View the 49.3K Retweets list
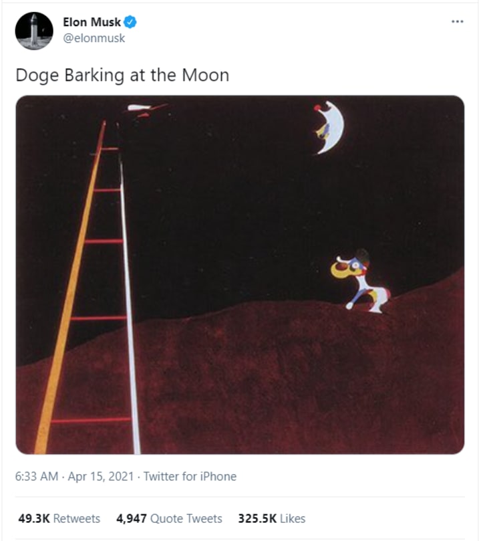 point(59,518)
